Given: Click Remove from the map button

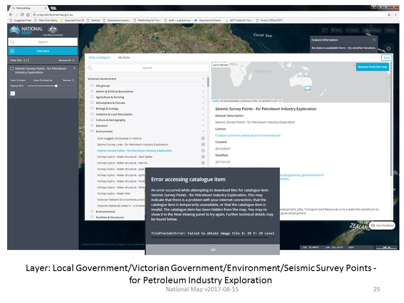Looking at the screenshot, I should 372,67.
